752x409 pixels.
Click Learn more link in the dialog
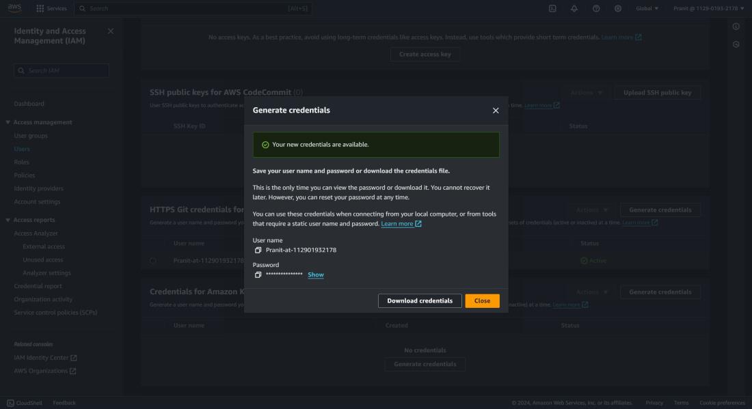click(x=401, y=224)
